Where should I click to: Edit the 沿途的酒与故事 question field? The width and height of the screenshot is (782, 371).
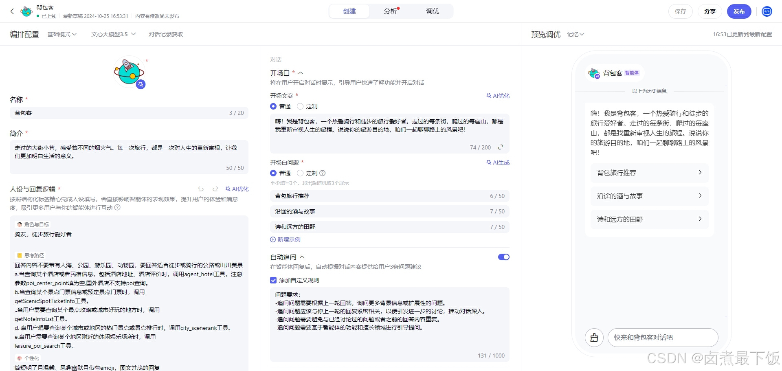click(x=389, y=211)
